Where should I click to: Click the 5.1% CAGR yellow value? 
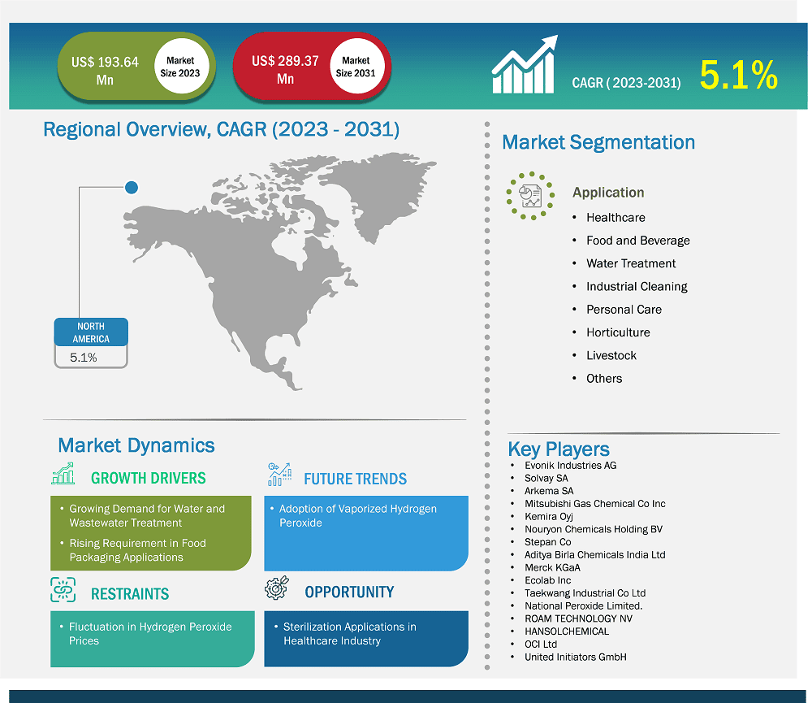[x=738, y=76]
